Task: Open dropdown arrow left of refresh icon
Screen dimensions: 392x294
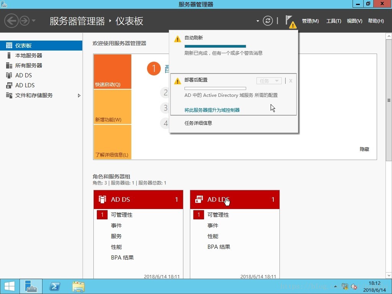Action: tap(258, 21)
